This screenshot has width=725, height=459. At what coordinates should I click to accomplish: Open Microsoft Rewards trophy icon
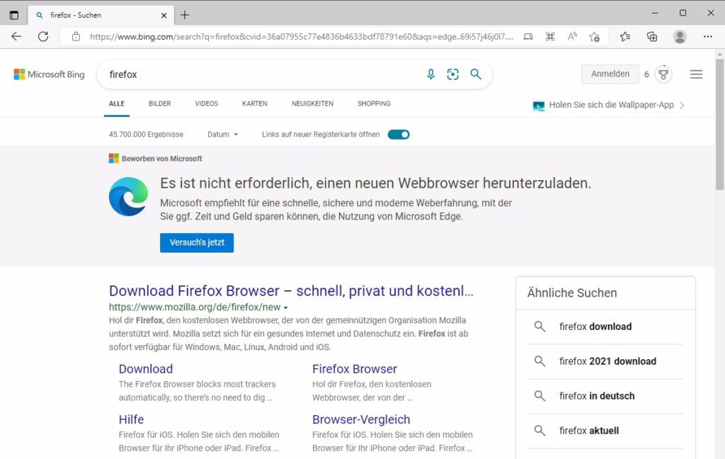(663, 74)
